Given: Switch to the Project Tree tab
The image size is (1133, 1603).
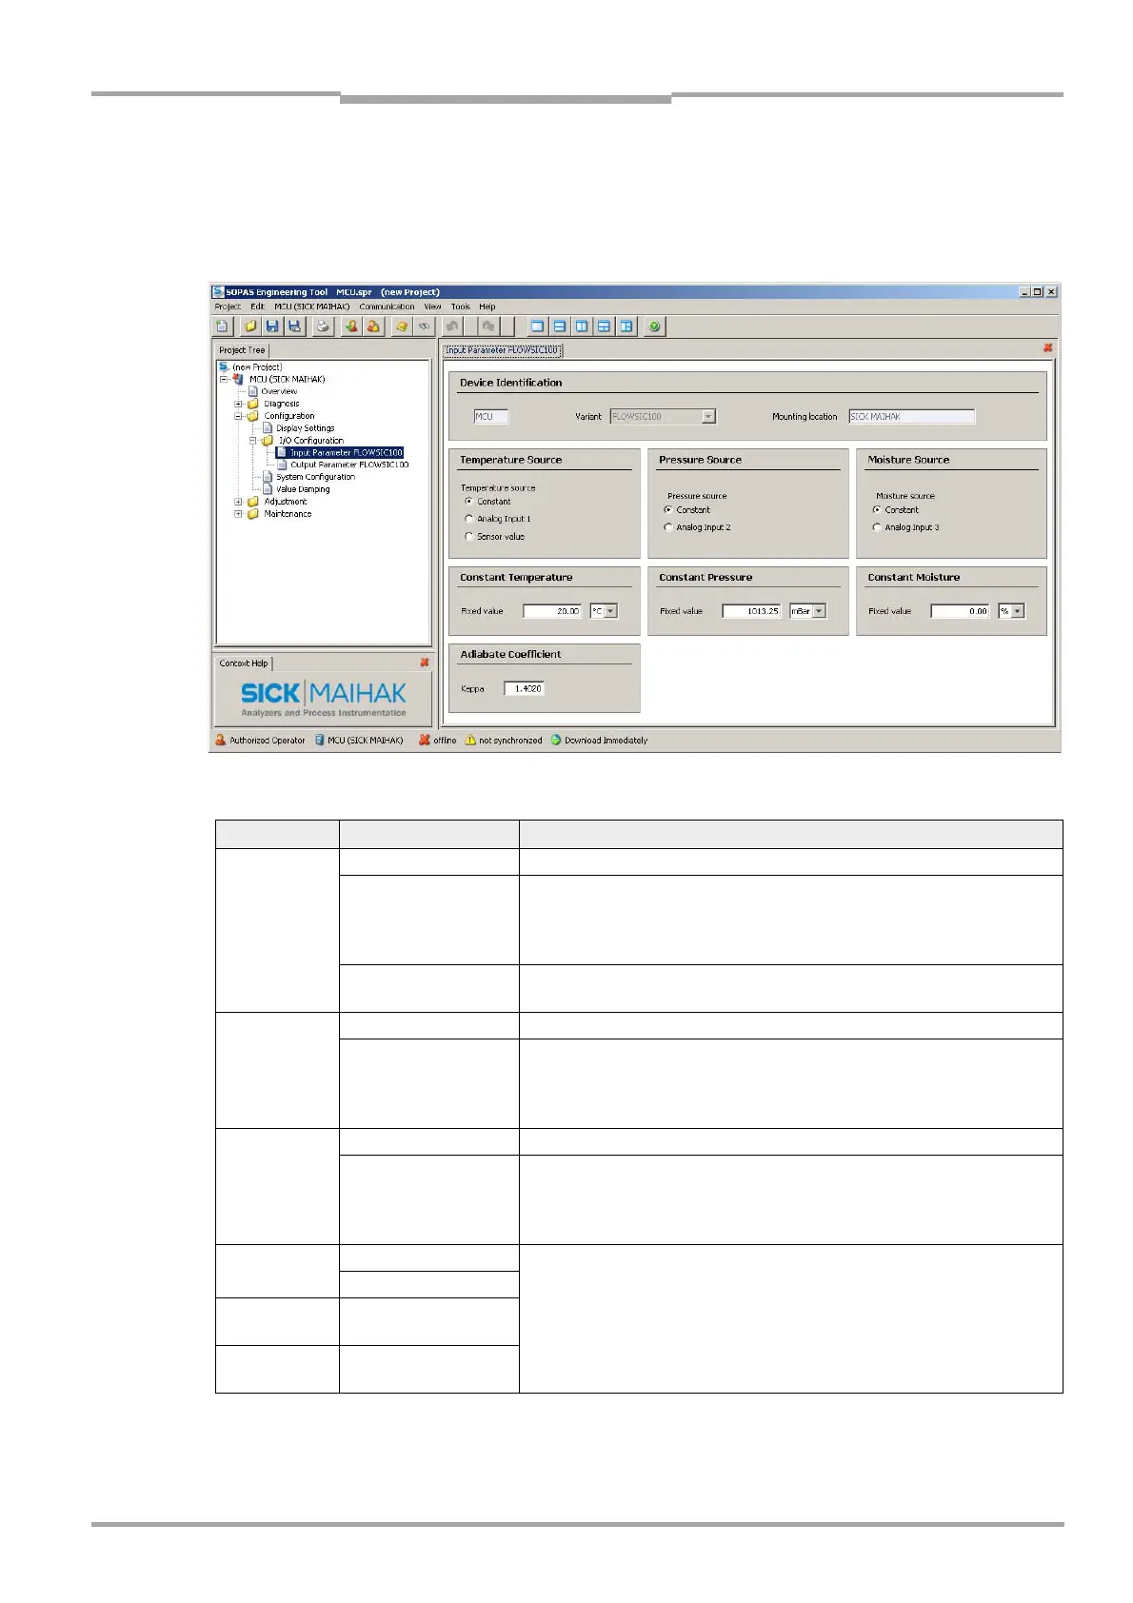Looking at the screenshot, I should point(242,349).
